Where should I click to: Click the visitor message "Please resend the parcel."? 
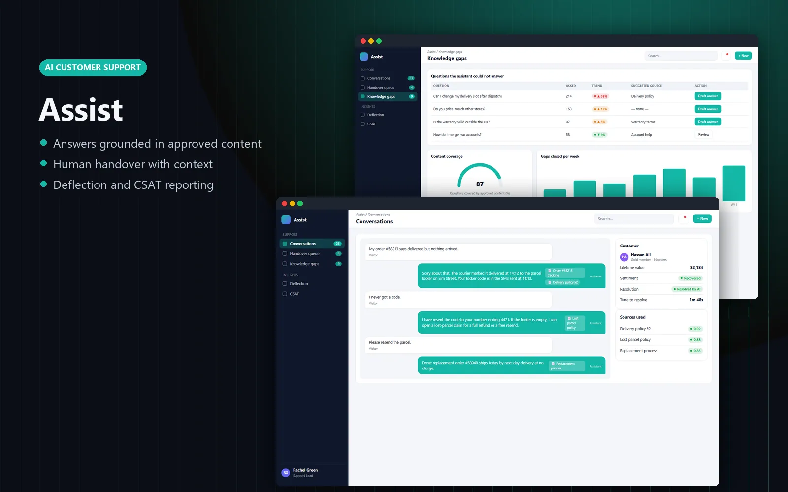(x=459, y=345)
